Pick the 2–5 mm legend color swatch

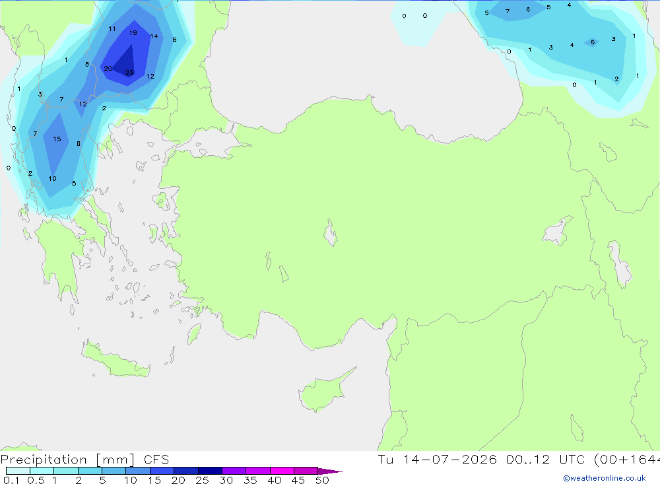point(90,471)
